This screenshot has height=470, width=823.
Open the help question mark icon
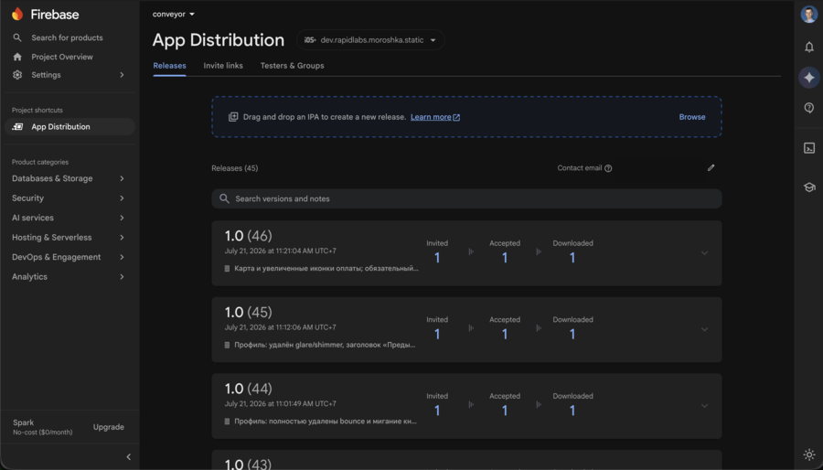[809, 108]
